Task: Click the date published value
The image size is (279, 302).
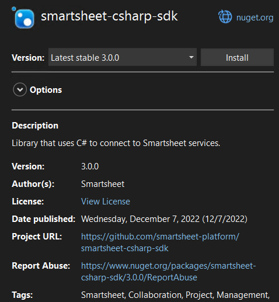Action: click(164, 219)
